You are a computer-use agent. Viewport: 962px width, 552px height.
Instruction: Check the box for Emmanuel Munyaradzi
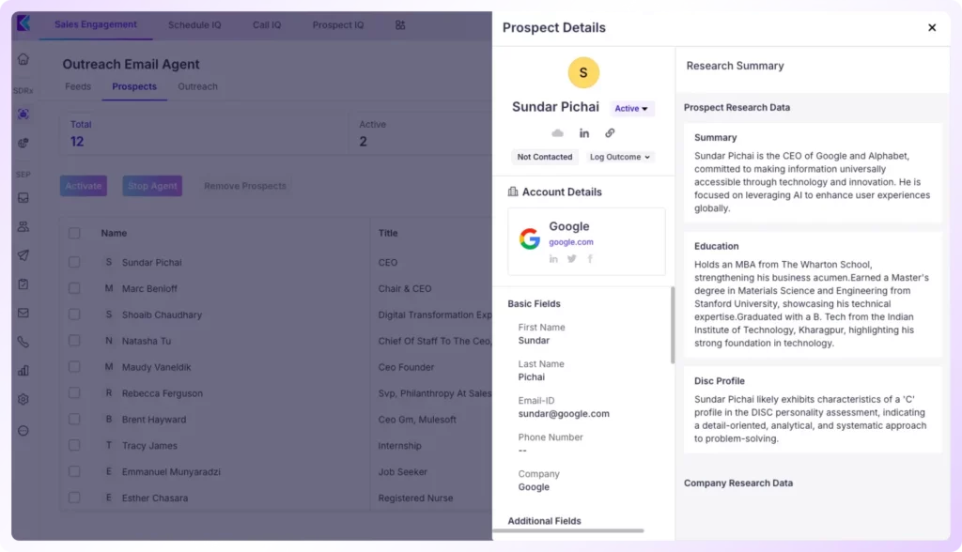point(74,471)
